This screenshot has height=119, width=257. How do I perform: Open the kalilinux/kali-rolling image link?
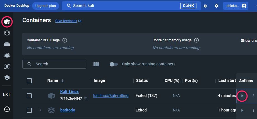point(111,96)
